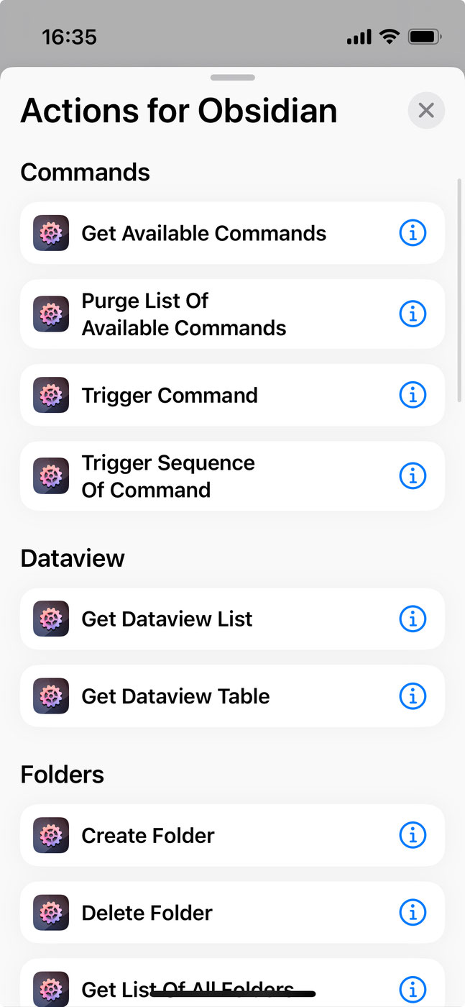Choose the Get Dataview List action
This screenshot has width=465, height=1007.
point(167,619)
